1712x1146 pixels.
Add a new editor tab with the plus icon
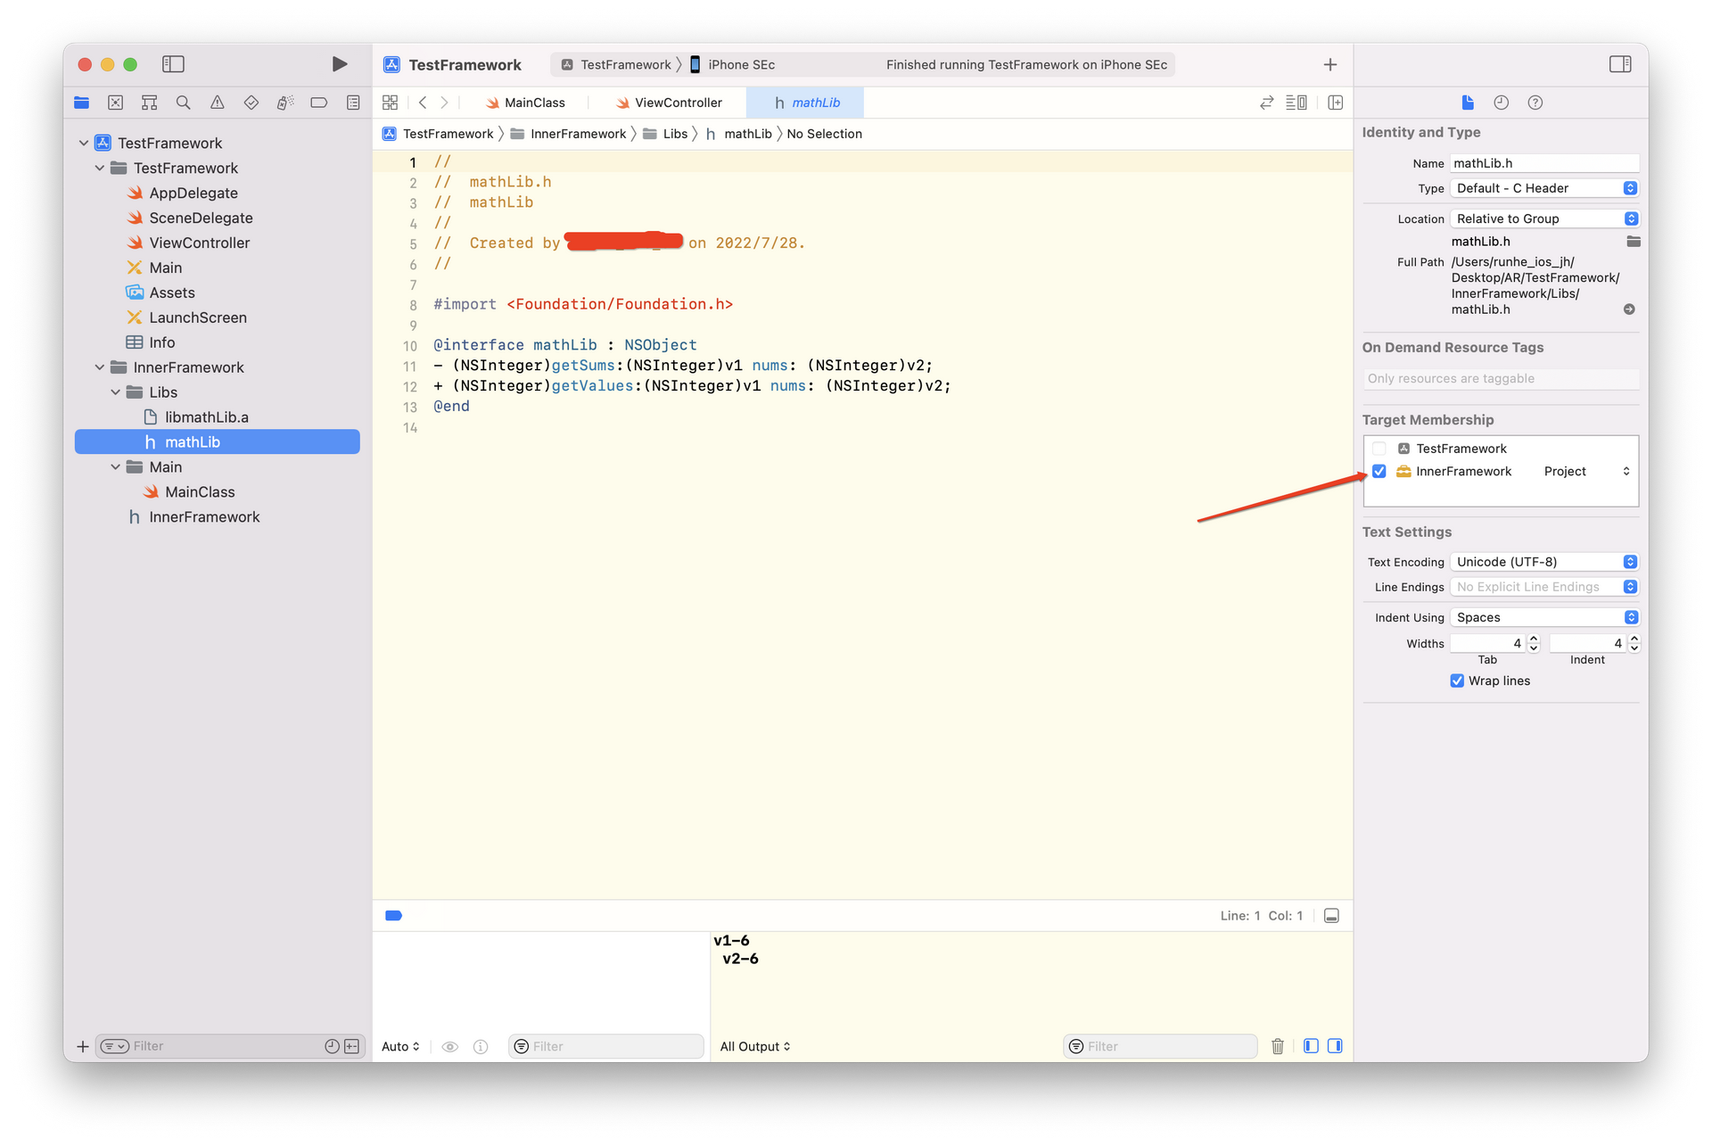coord(1329,64)
